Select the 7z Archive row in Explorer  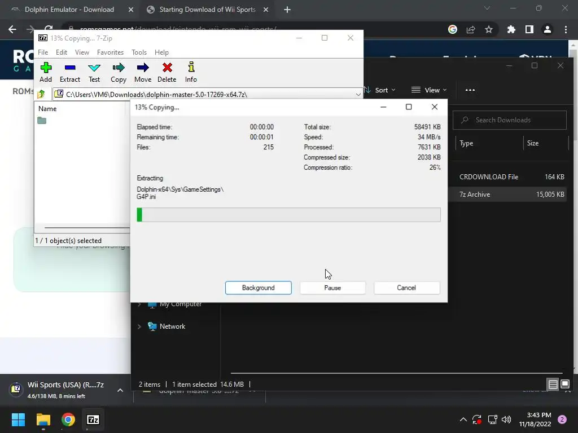pos(508,195)
